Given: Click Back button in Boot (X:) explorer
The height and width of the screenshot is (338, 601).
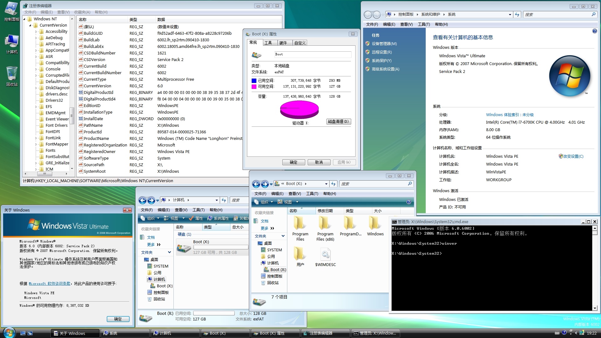Looking at the screenshot, I should [256, 184].
